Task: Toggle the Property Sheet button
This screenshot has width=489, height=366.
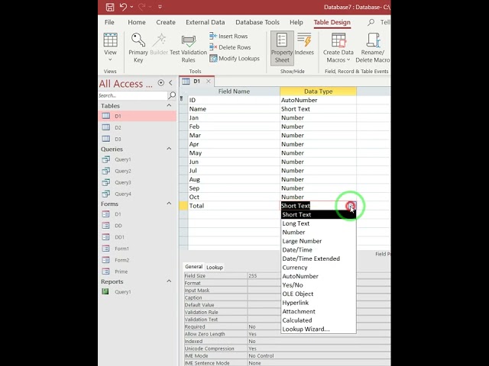Action: click(x=282, y=48)
